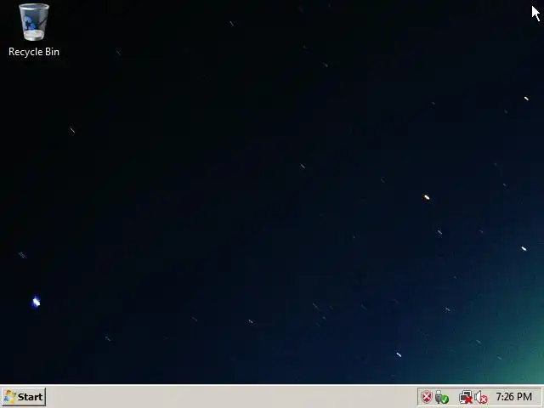Click the disconnected network tray icon

click(x=466, y=397)
